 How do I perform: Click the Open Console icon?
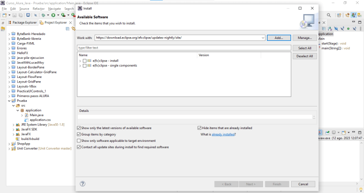(344, 133)
